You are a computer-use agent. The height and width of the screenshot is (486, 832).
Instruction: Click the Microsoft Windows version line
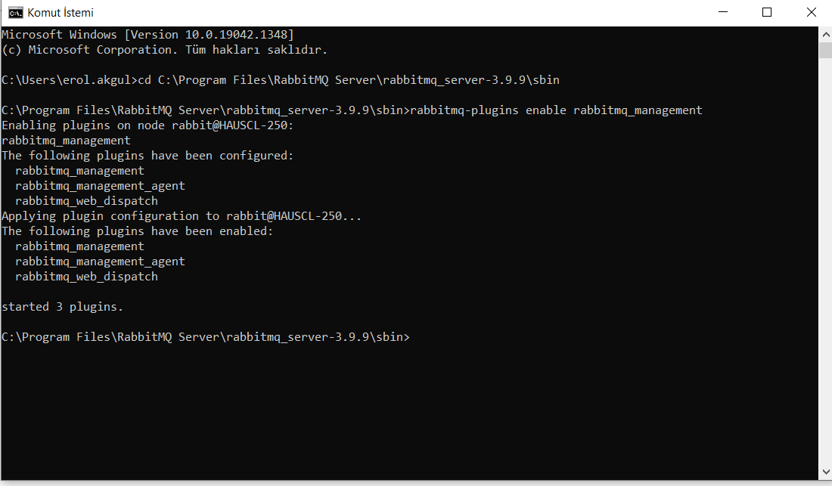pos(147,35)
